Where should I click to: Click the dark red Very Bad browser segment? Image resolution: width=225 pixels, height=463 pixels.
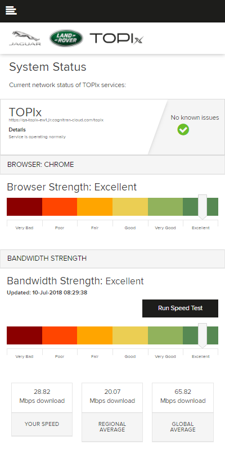tap(24, 207)
